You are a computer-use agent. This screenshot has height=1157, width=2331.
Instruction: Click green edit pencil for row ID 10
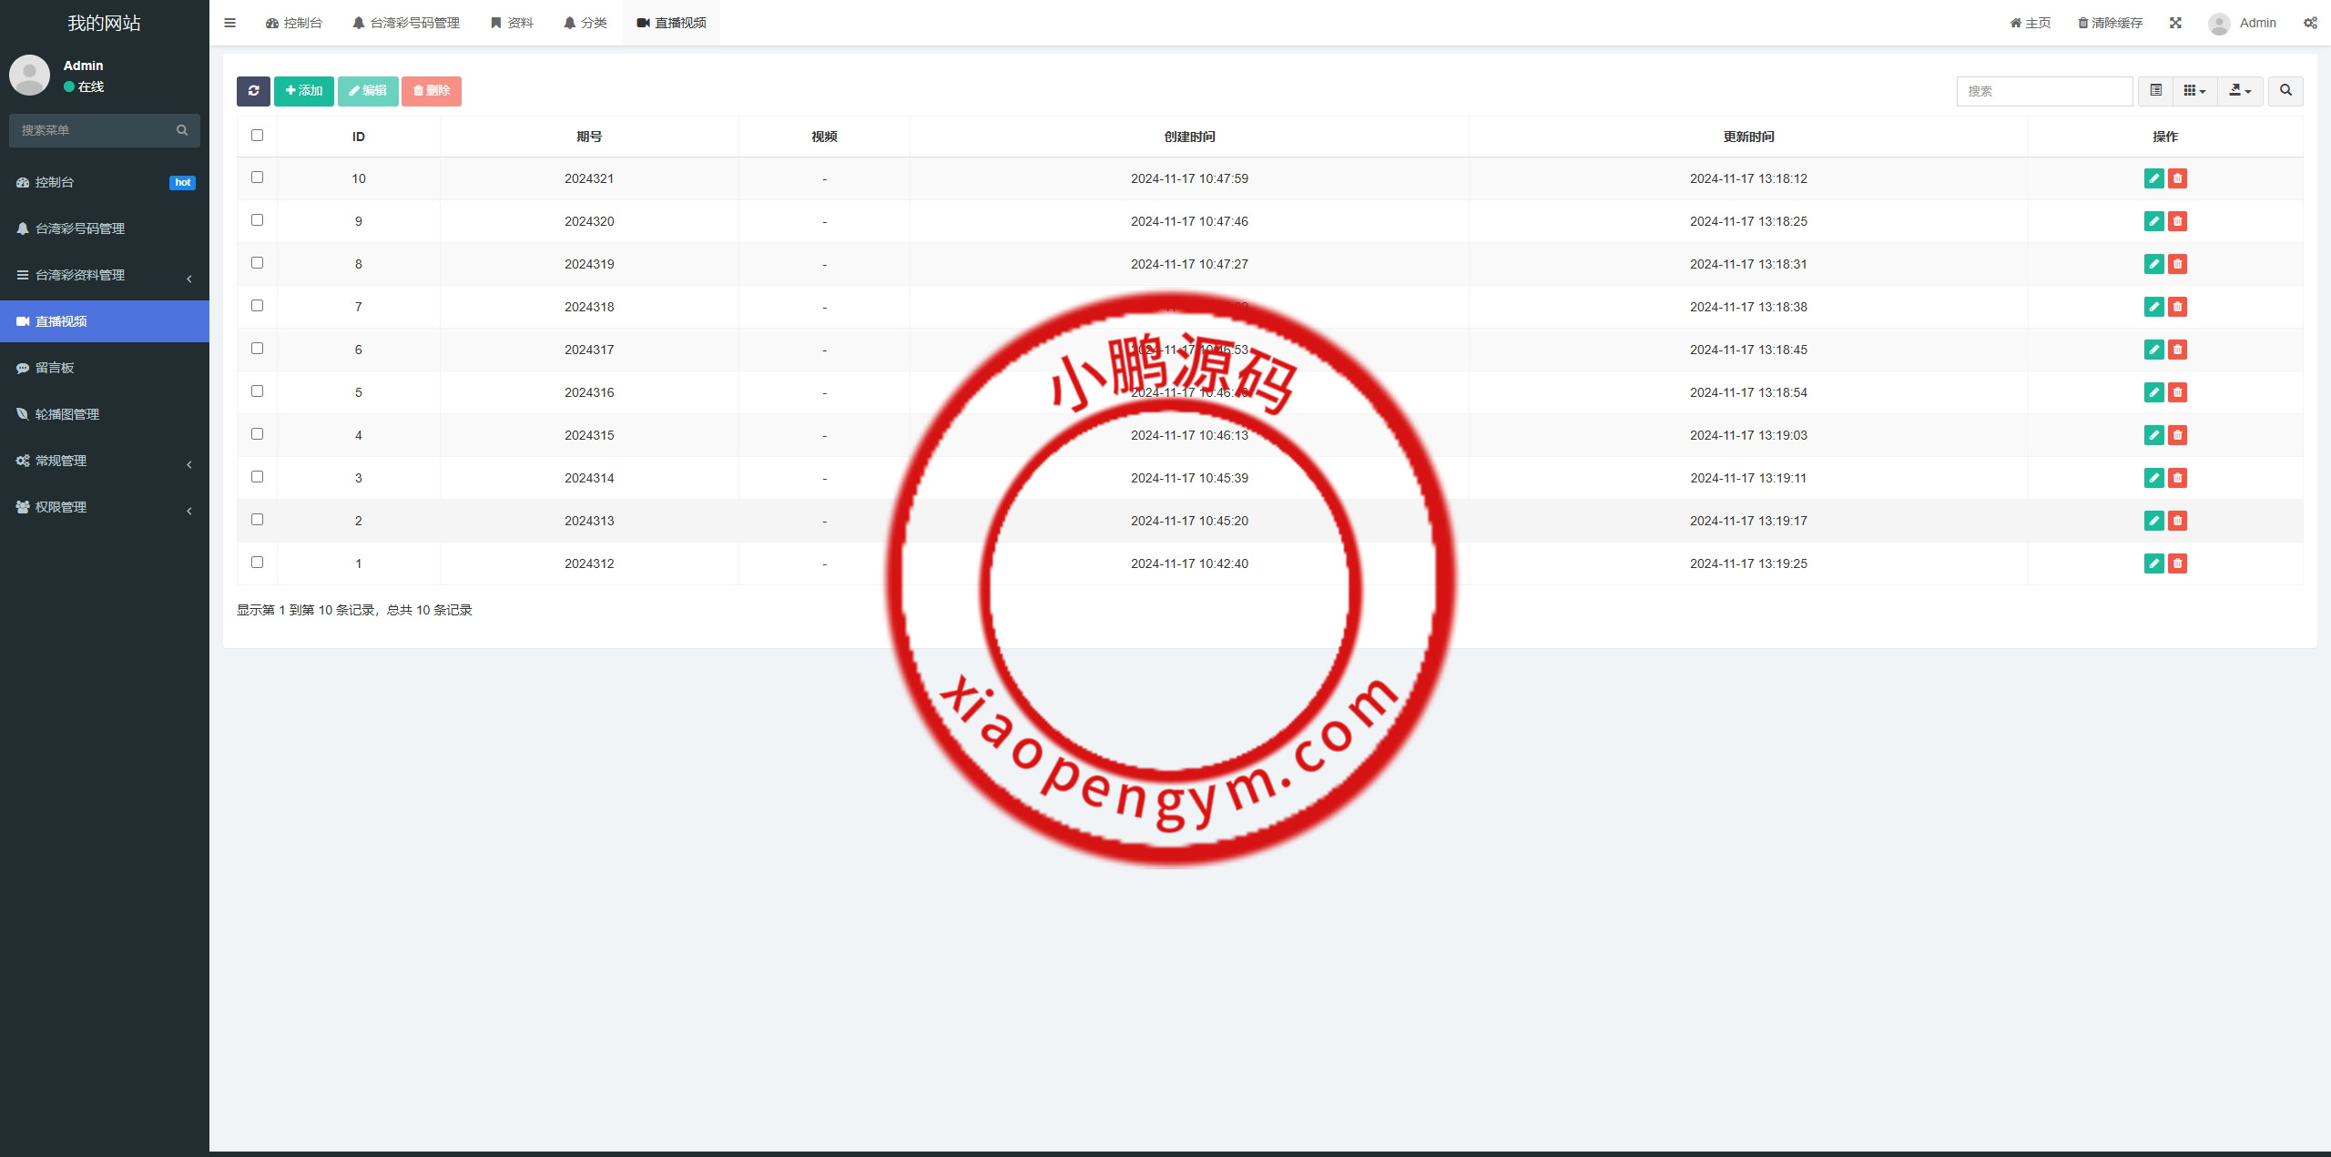(x=2153, y=178)
